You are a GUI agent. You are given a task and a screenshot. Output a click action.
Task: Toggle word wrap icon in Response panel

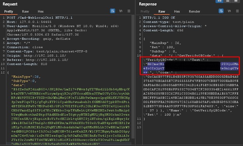point(221,11)
